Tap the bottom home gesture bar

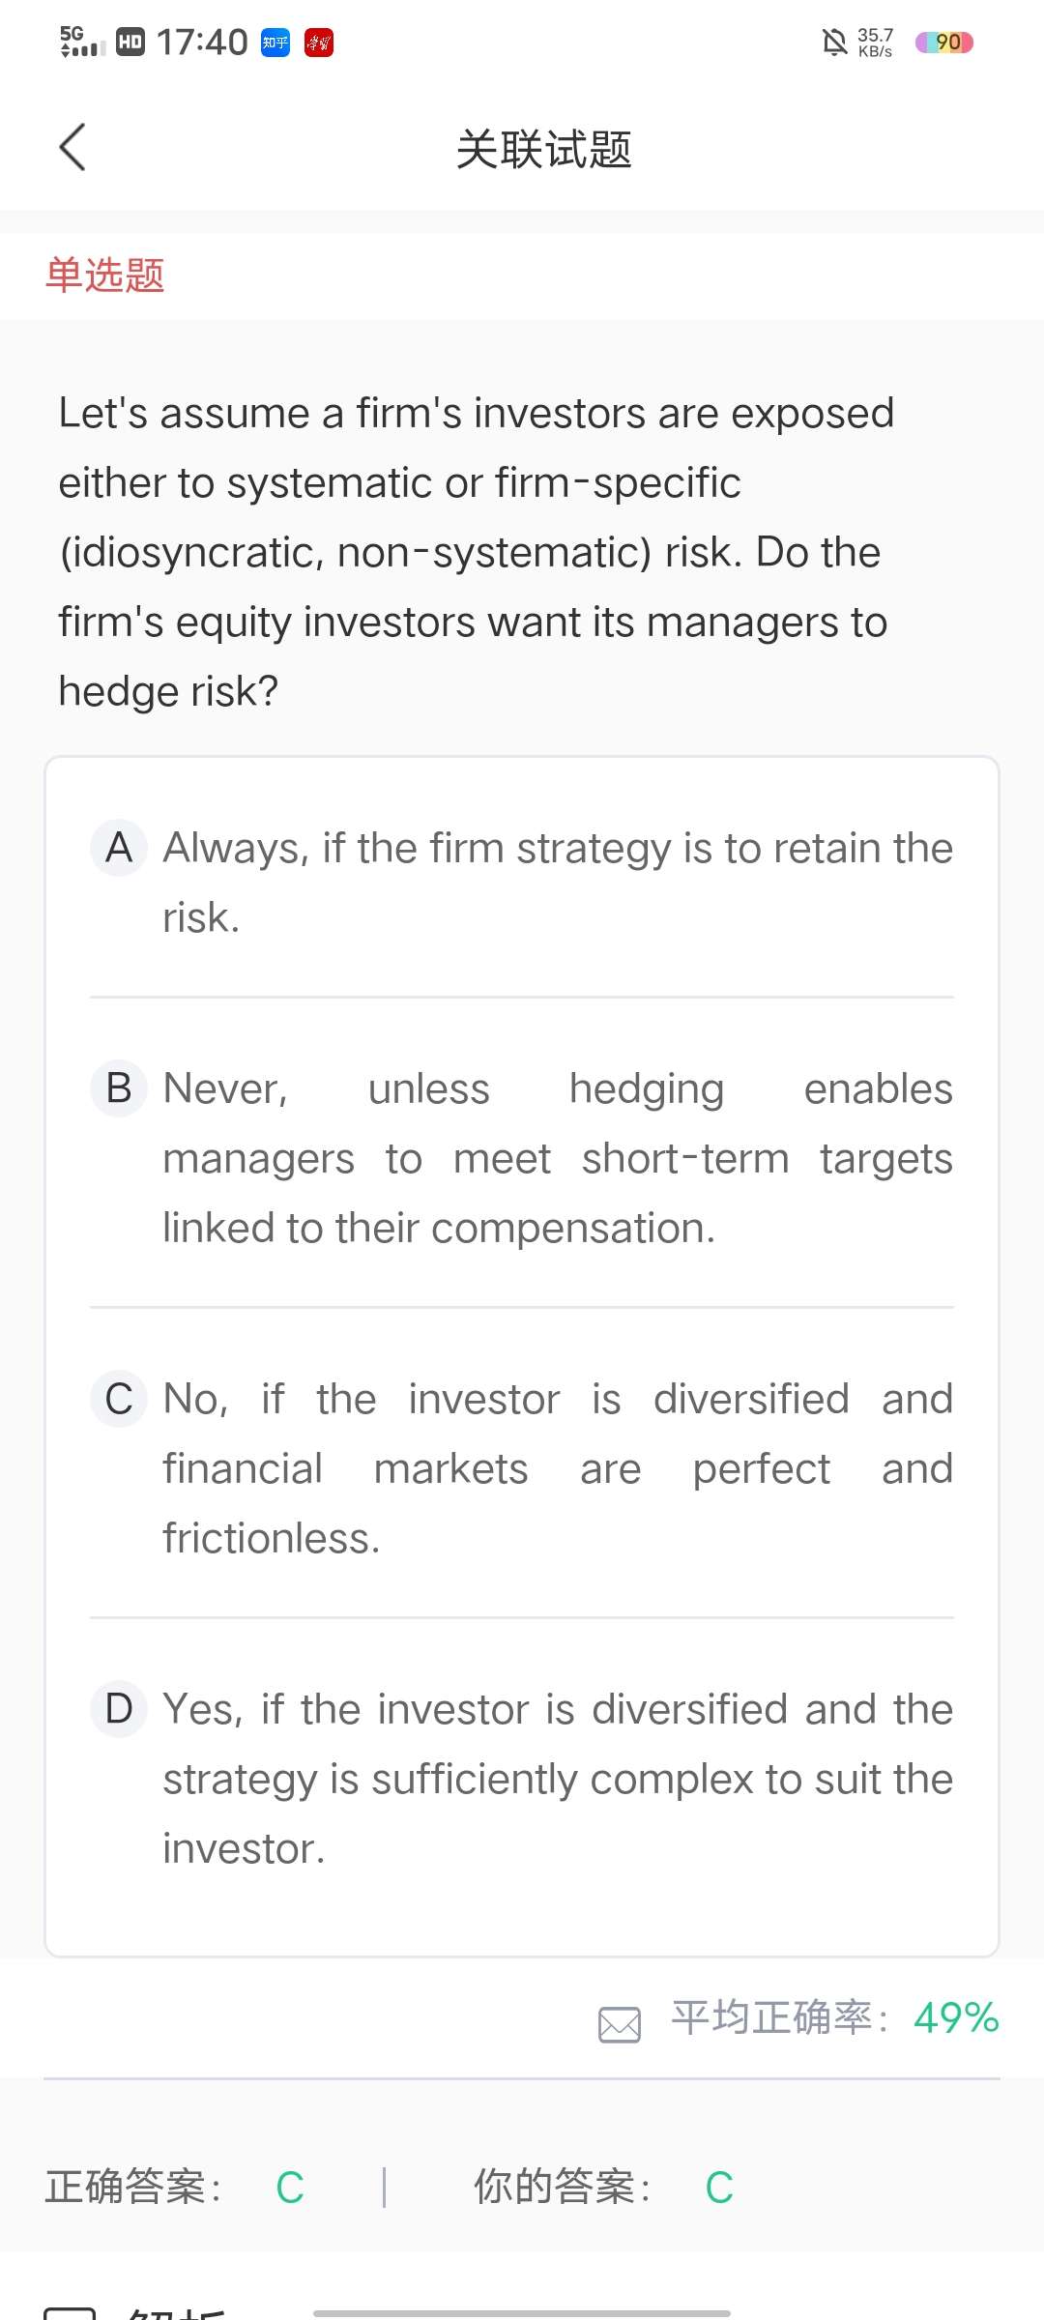click(522, 2313)
